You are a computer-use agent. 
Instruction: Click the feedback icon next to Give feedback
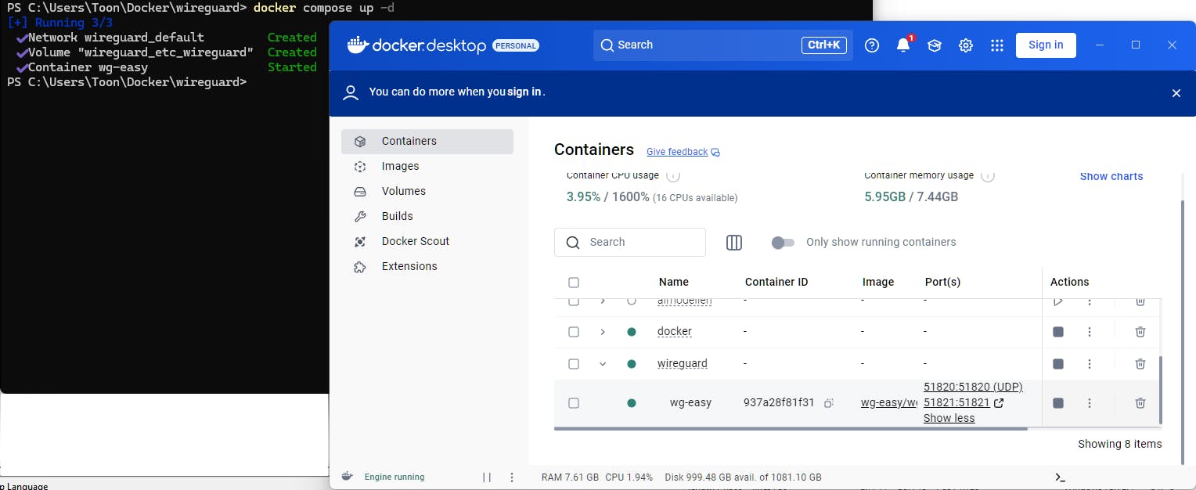click(715, 152)
